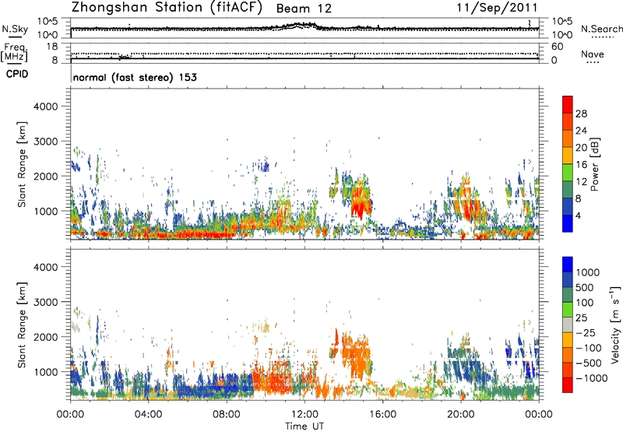Click the date 11/Sep/2011

[497, 7]
